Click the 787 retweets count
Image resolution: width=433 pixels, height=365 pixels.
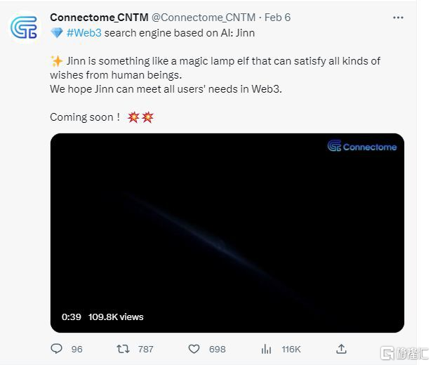point(146,350)
